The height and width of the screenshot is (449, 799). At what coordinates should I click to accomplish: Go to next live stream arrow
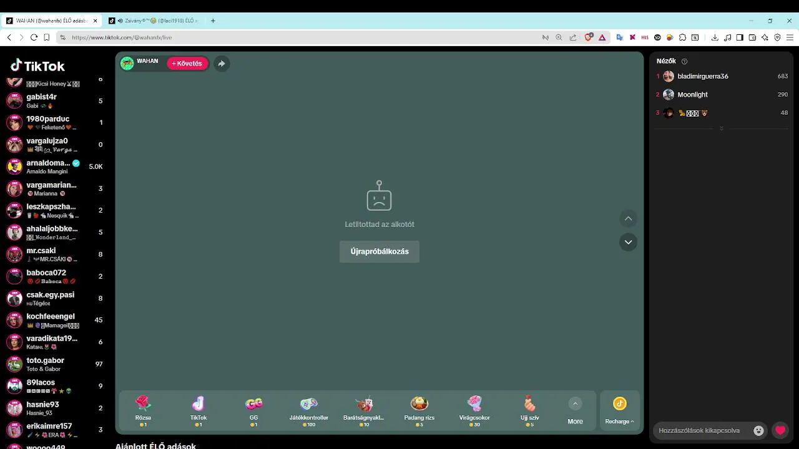[628, 242]
